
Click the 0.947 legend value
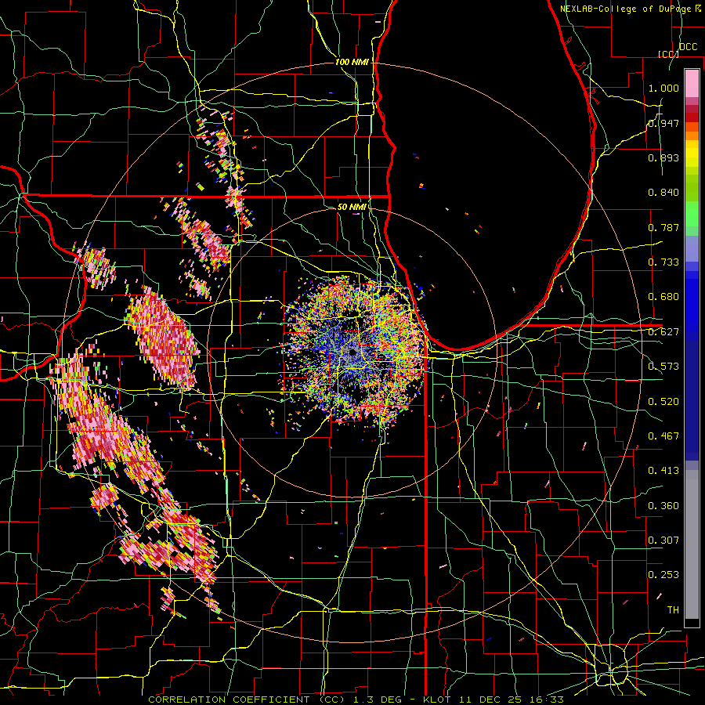[663, 123]
